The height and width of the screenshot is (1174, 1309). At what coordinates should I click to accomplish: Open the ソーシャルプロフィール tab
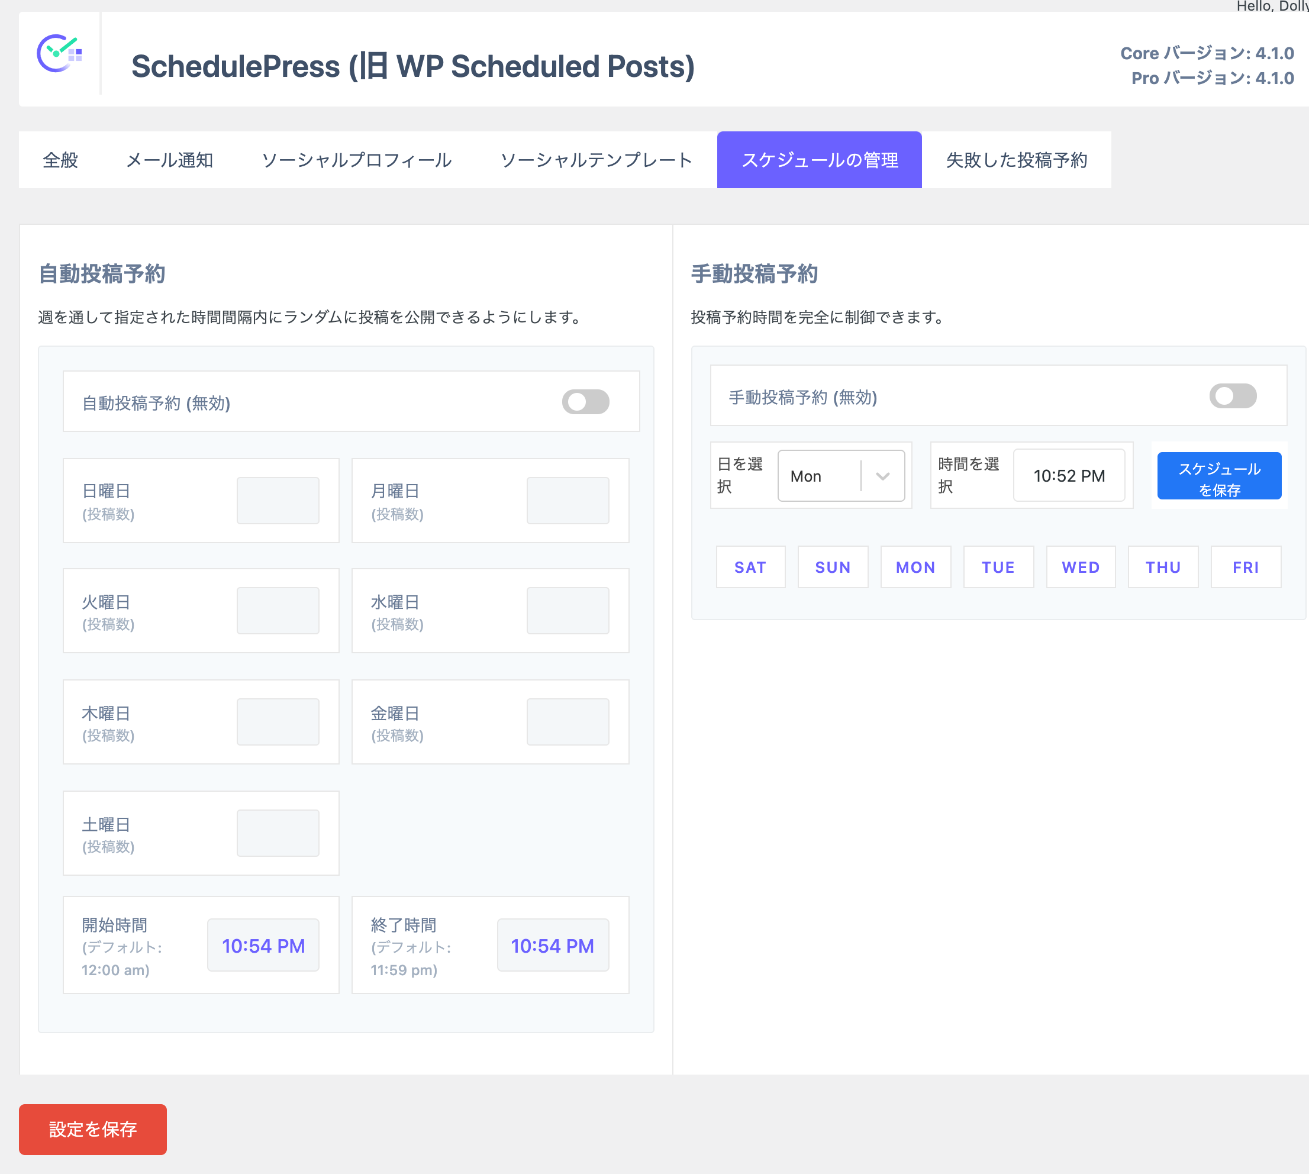[x=357, y=160]
